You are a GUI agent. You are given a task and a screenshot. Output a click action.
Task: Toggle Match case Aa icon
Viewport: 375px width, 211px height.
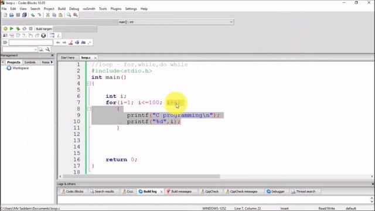coord(83,43)
